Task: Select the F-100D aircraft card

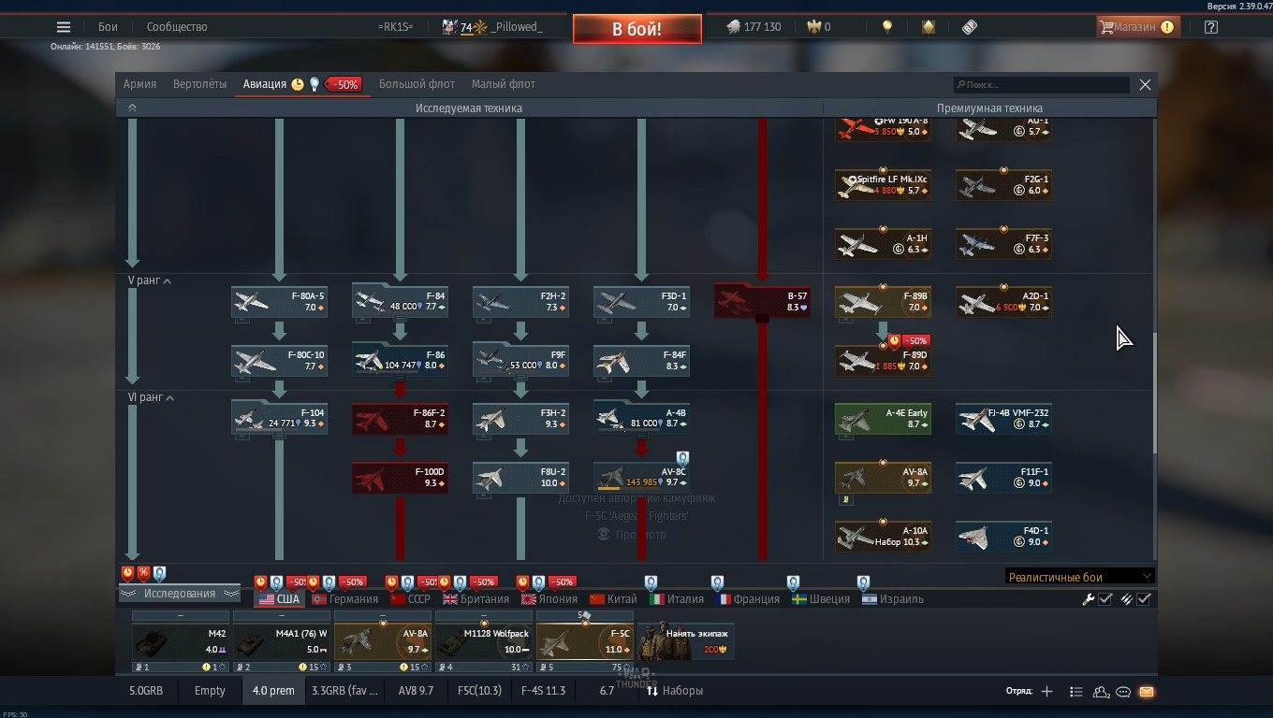Action: 400,478
